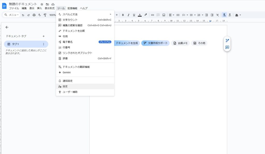Screen dimensions: 265x154
Task: Click the 会議メモ chip button
Action: click(x=180, y=43)
